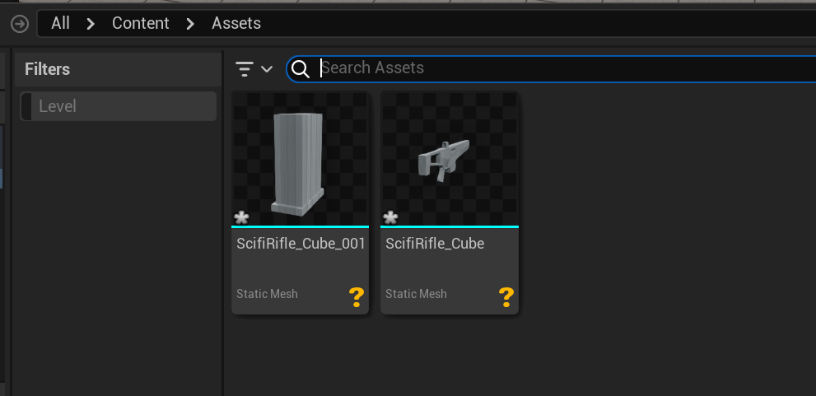
Task: Navigate to the Content breadcrumb
Action: click(141, 23)
